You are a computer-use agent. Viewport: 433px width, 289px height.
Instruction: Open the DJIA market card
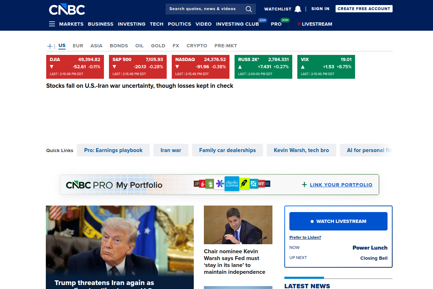pos(75,67)
